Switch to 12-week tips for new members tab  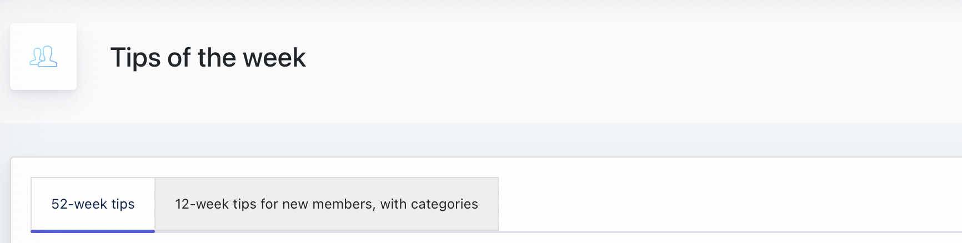327,204
